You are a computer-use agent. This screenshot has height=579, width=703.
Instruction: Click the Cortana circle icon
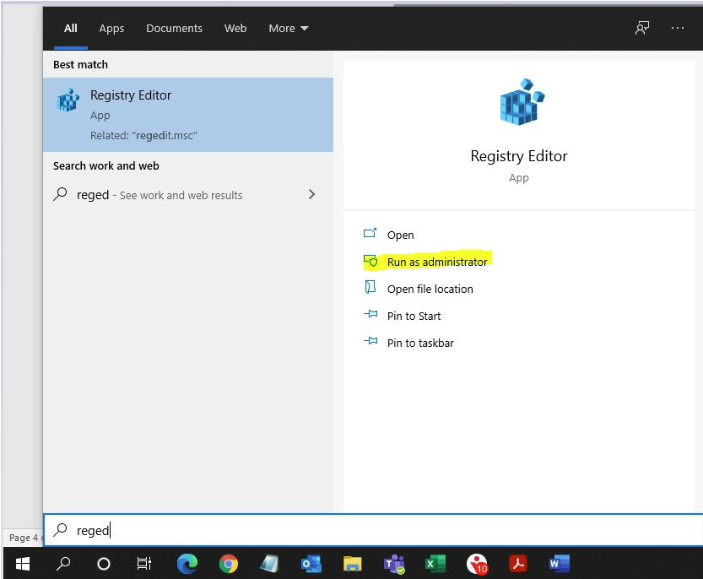coord(104,563)
